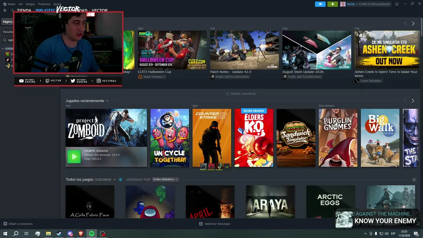Collapse the Todos los juegos section chevron

[x=414, y=179]
